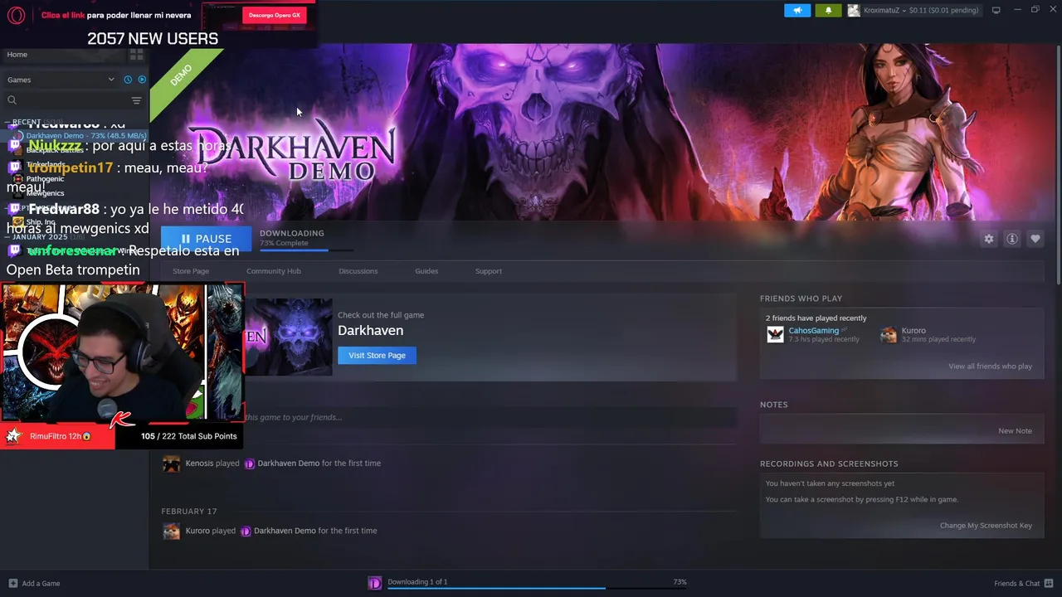
Task: Open Kuroro profile in February 17 activity
Action: click(x=197, y=531)
